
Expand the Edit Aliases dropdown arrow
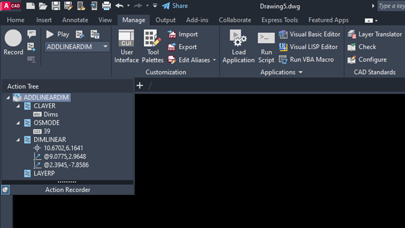point(214,60)
